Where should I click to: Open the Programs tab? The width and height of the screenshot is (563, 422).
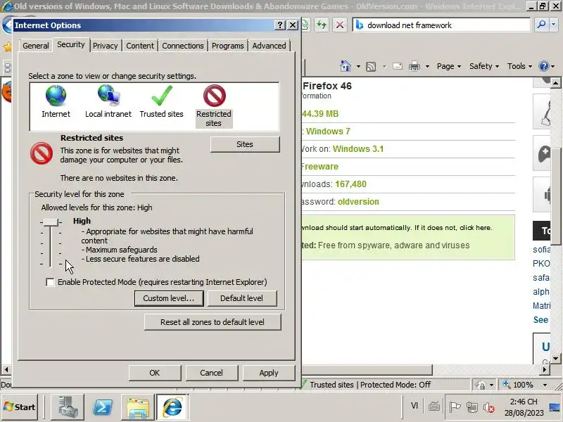[227, 46]
